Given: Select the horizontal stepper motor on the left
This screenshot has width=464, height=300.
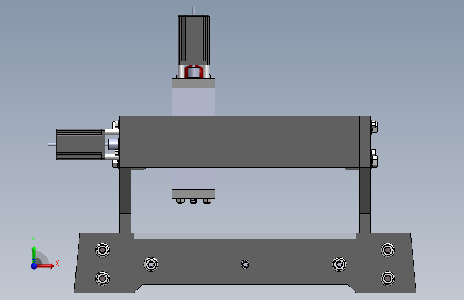Looking at the screenshot, I should pos(80,144).
